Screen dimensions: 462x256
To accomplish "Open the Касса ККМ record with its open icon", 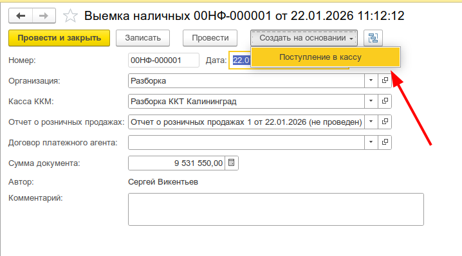I will (385, 101).
